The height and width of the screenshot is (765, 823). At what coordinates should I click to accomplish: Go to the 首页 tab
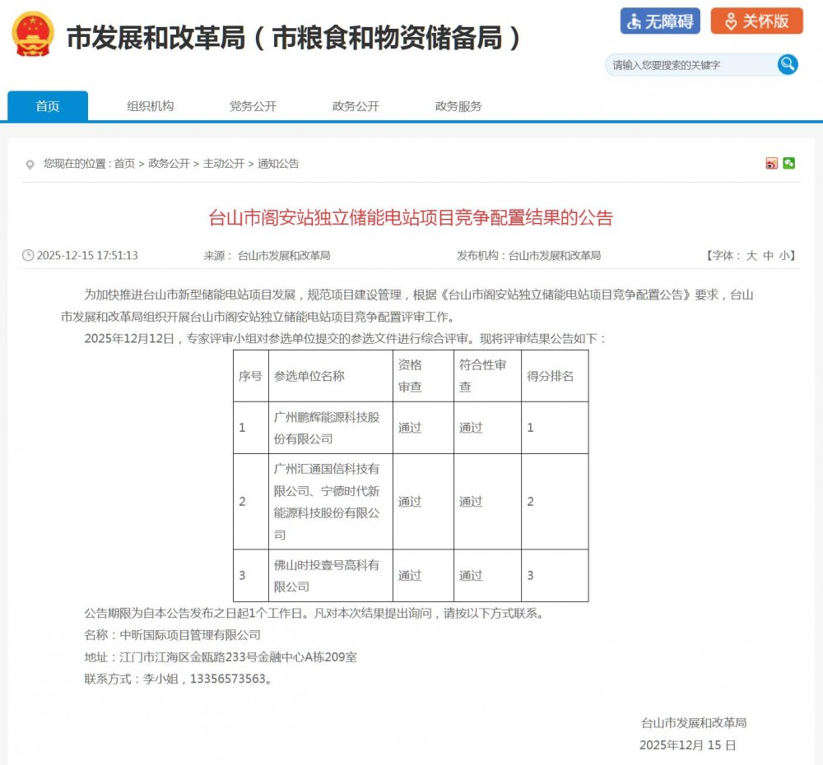(x=48, y=106)
